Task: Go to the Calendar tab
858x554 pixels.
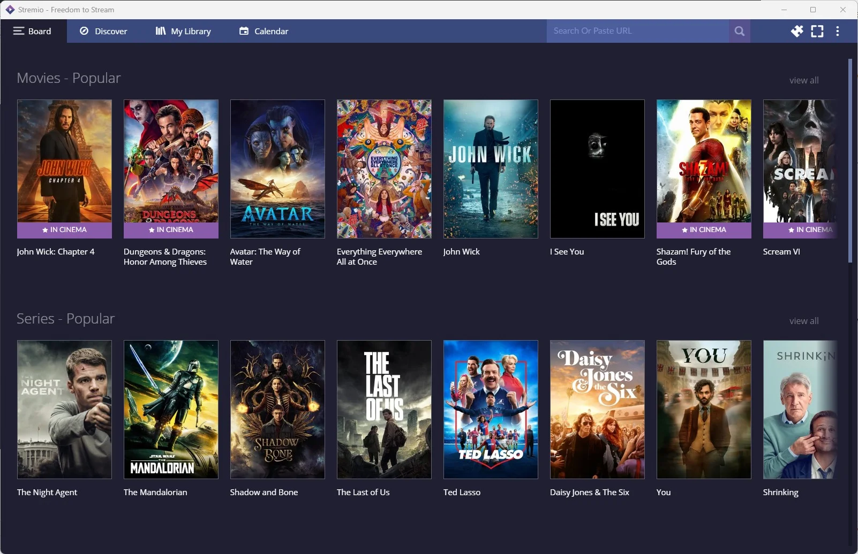Action: 264,31
